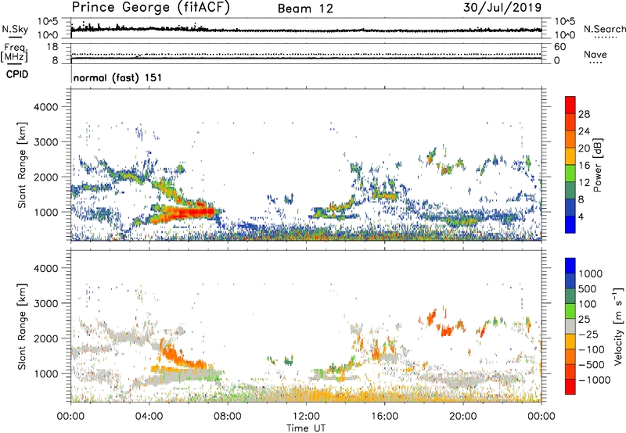The image size is (626, 433).
Task: Click the "18" frequency axis tick
Action: [x=52, y=47]
